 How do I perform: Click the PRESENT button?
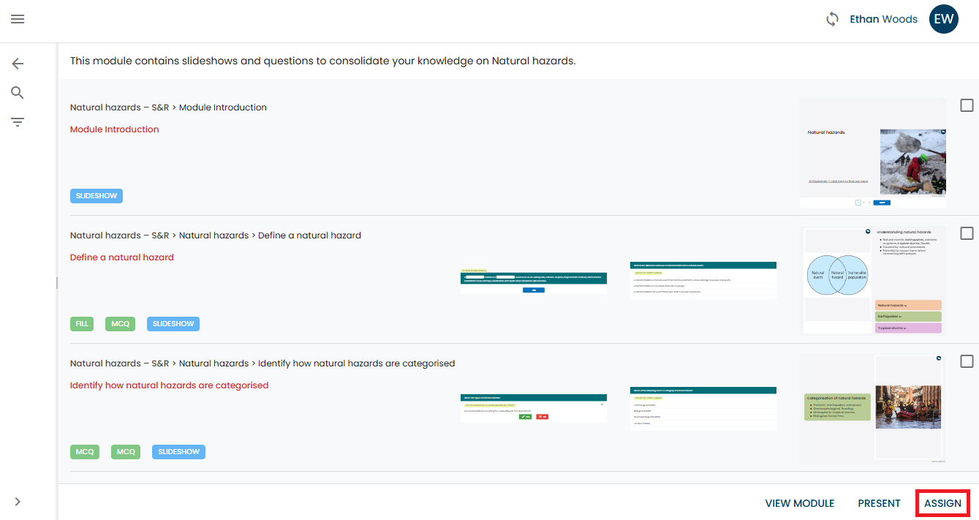pos(879,503)
